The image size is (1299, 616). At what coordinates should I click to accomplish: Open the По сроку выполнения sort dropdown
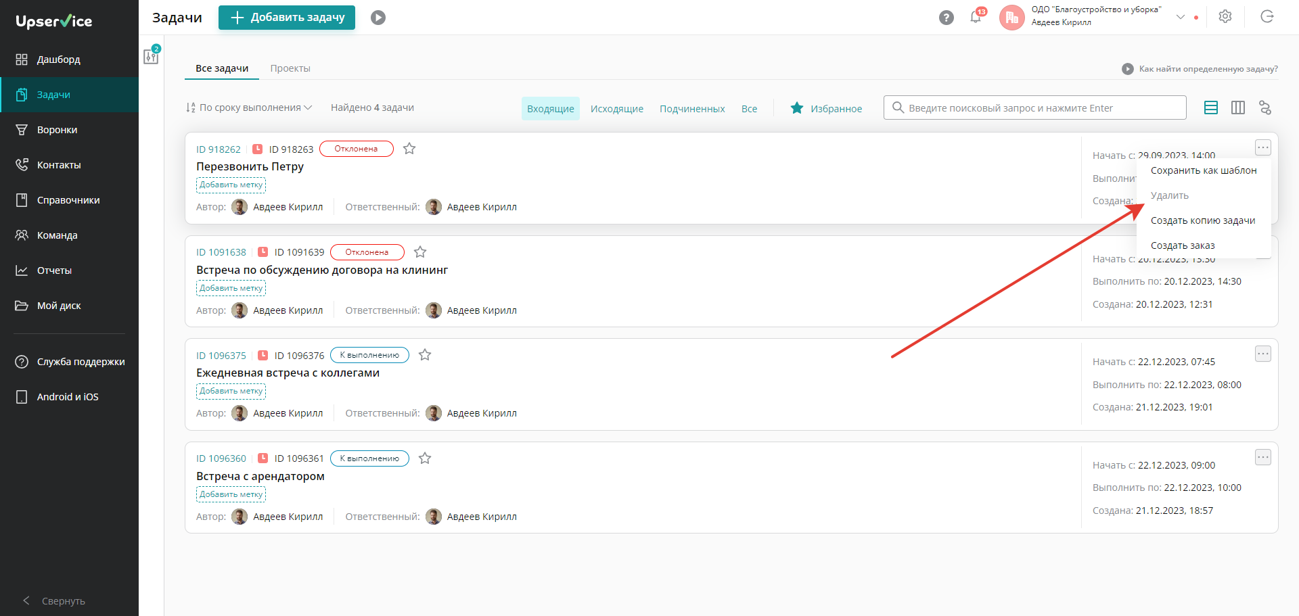click(x=249, y=108)
